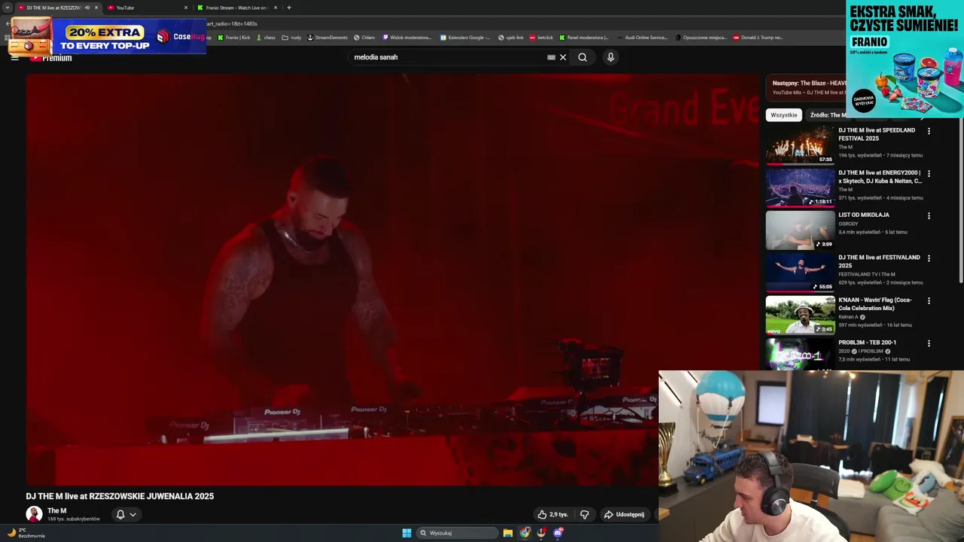Open Discord from the taskbar
Screen dimensions: 964x542
(x=558, y=533)
